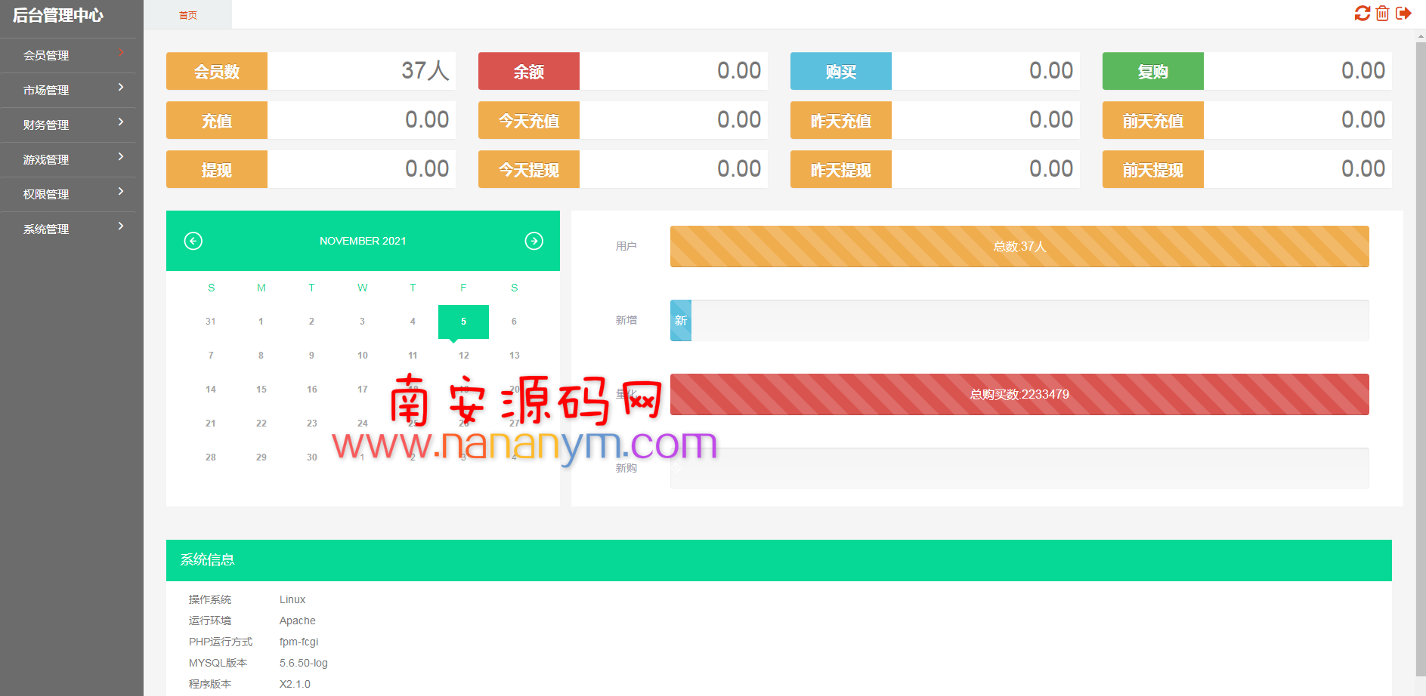Click the 前天充值 stat card label

pyautogui.click(x=1153, y=120)
